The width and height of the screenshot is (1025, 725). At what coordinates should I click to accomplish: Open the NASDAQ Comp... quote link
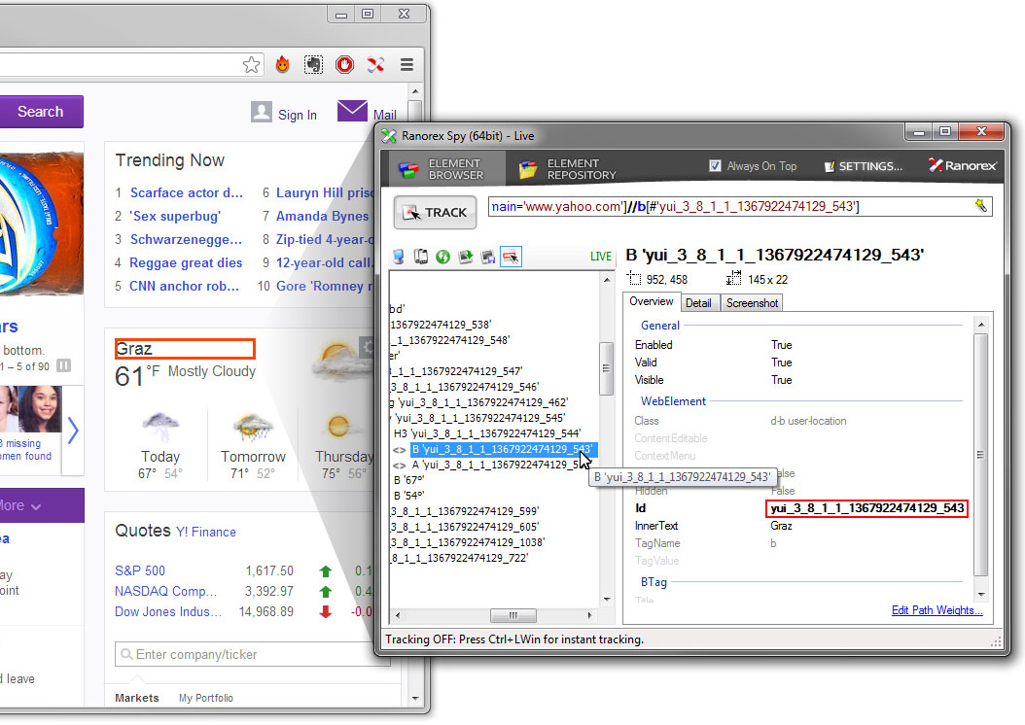pos(165,591)
